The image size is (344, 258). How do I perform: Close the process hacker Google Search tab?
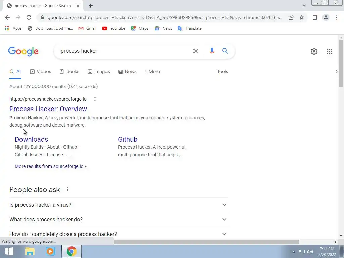pos(78,6)
